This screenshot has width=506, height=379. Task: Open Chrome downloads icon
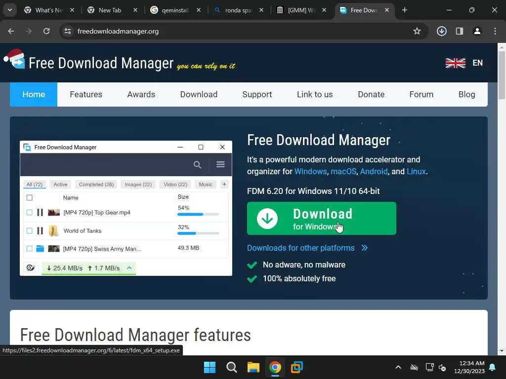click(x=441, y=31)
